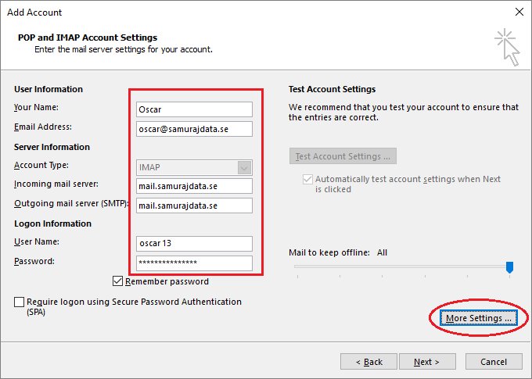The width and height of the screenshot is (532, 379).
Task: Select the Email Address input field
Action: tap(194, 129)
